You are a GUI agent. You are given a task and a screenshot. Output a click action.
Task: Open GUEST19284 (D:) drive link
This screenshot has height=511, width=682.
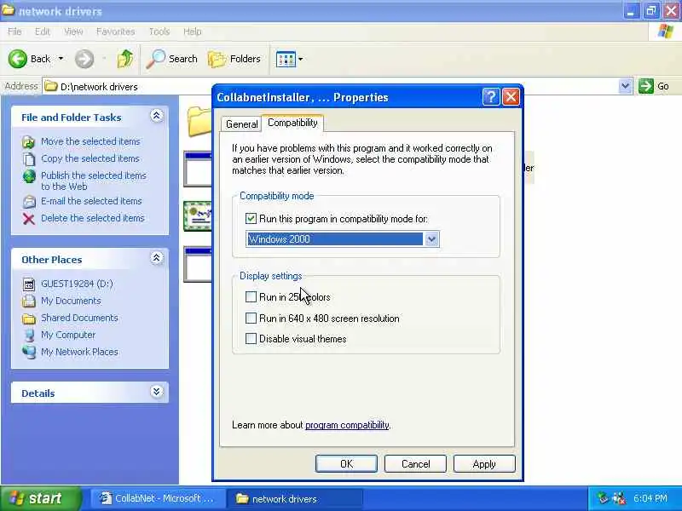pos(77,284)
